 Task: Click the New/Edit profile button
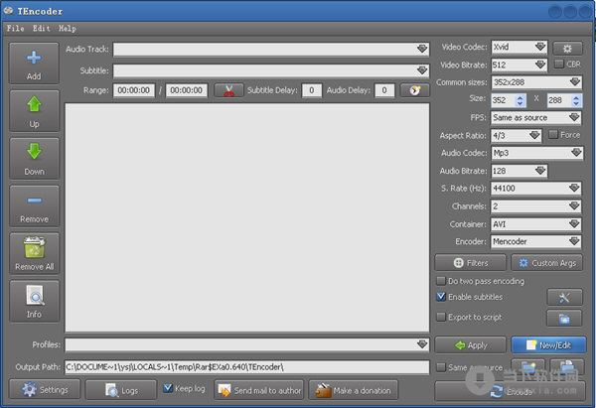click(x=548, y=344)
